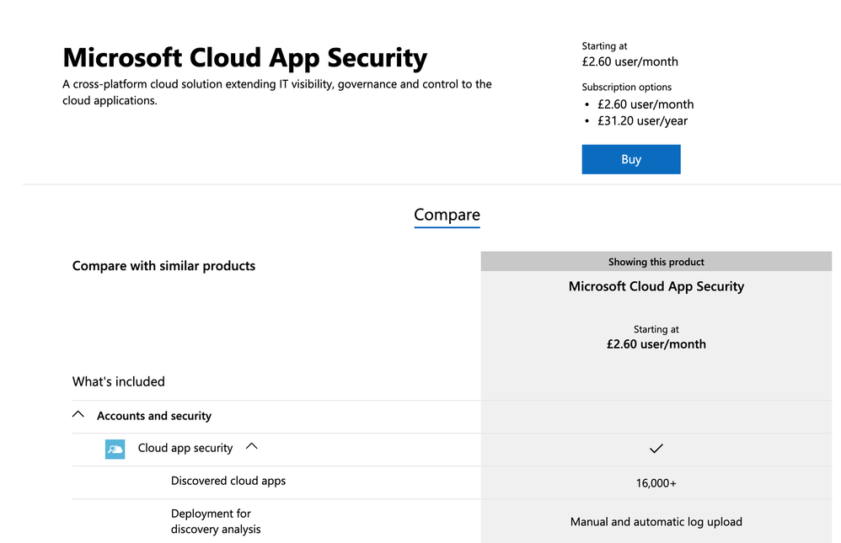The height and width of the screenshot is (543, 841).
Task: Click the Microsoft Cloud App Security page title
Action: pos(245,58)
